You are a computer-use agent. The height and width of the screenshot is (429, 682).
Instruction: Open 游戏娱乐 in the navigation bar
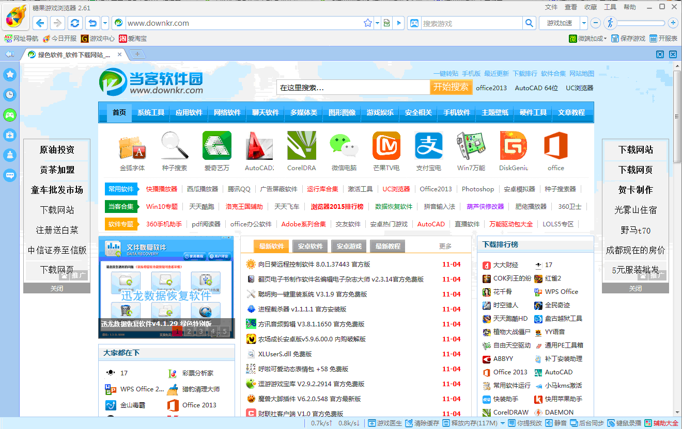coord(380,112)
